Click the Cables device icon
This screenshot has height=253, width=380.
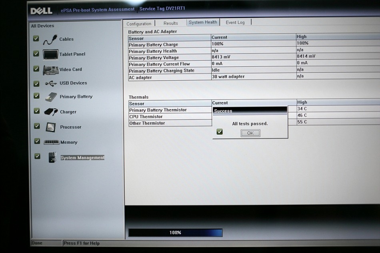click(x=50, y=40)
